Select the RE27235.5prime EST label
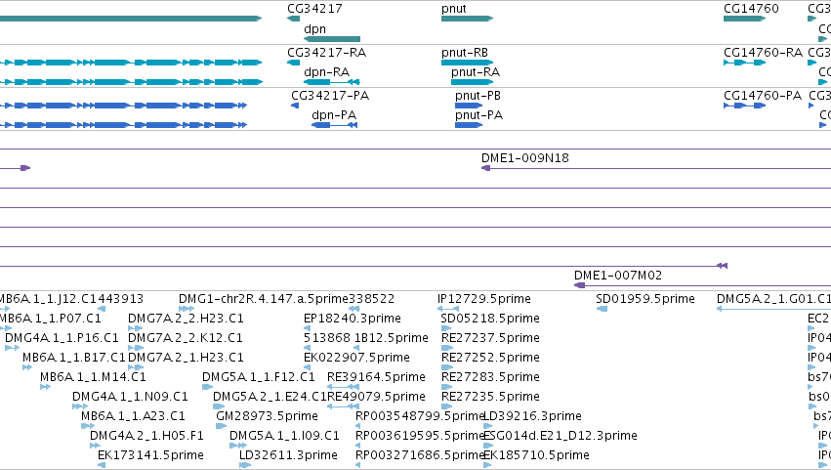Image resolution: width=831 pixels, height=470 pixels. click(x=490, y=397)
